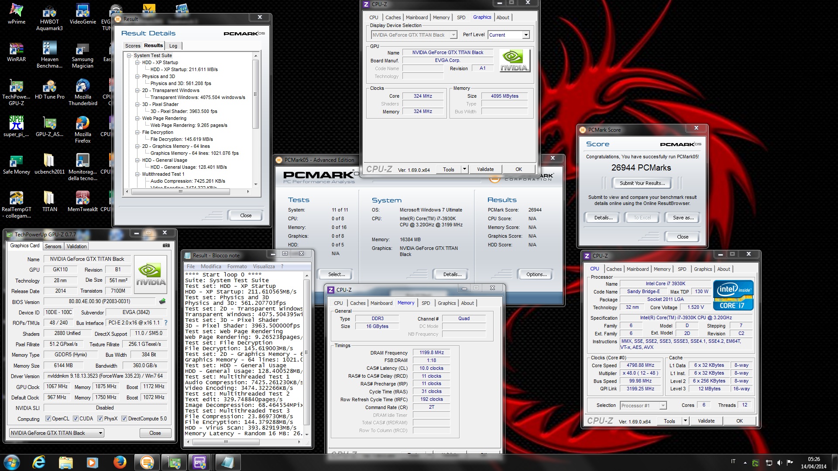This screenshot has width=838, height=471.
Task: Open the Sensors tab in GPU-Z
Action: [53, 246]
